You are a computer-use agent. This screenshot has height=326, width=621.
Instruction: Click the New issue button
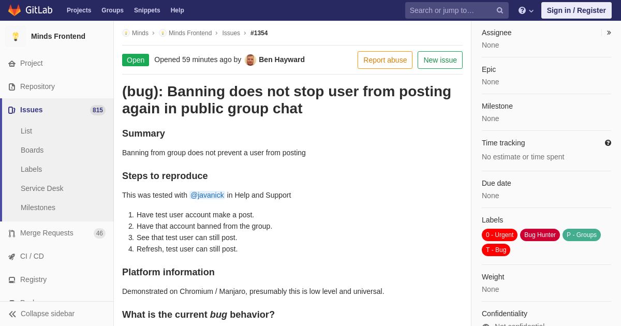click(440, 60)
